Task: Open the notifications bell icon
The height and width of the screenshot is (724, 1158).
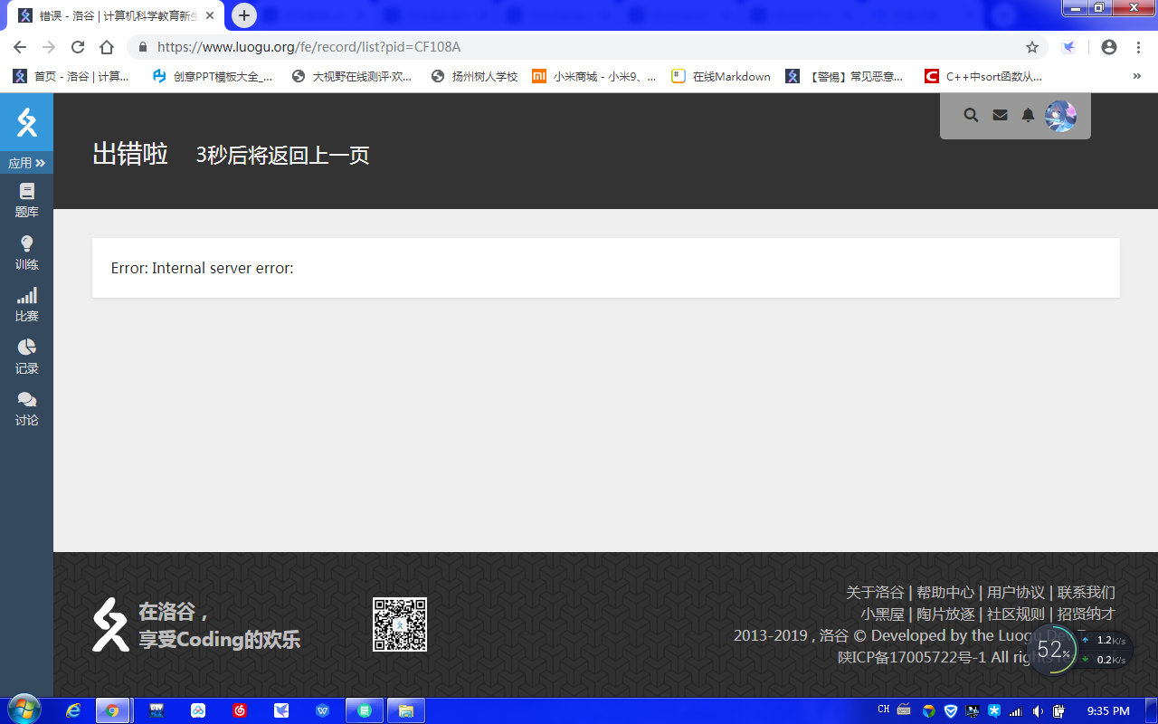Action: [1028, 115]
